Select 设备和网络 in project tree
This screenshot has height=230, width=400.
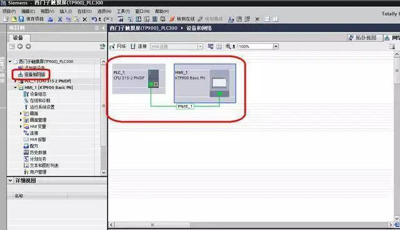pos(32,74)
